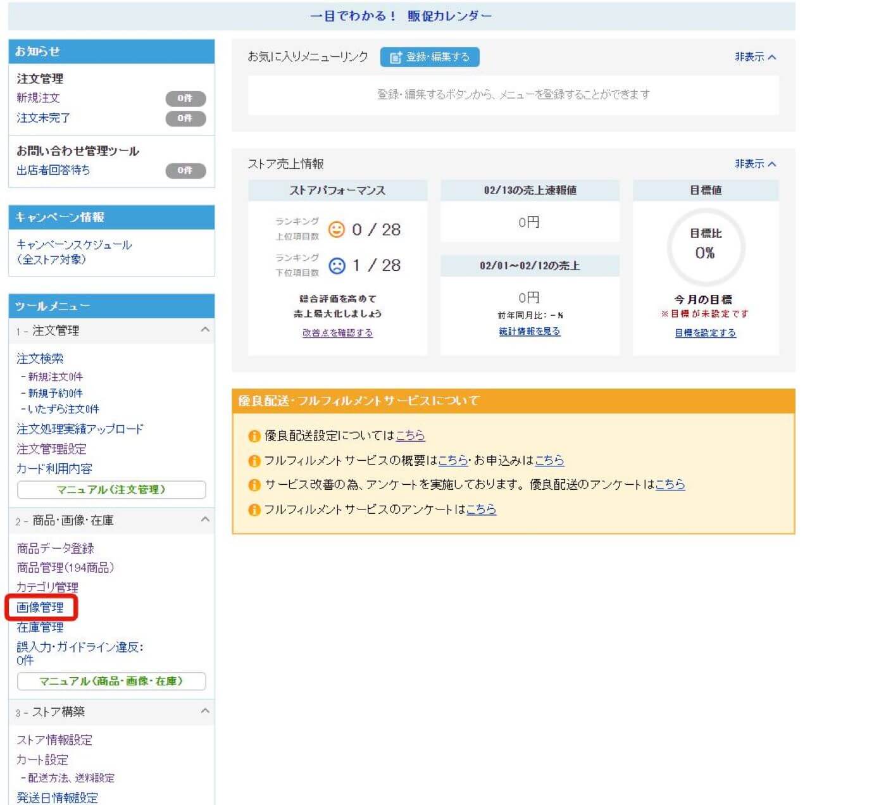Collapse the 注文管理 tool menu section
886x805 pixels.
pyautogui.click(x=204, y=330)
